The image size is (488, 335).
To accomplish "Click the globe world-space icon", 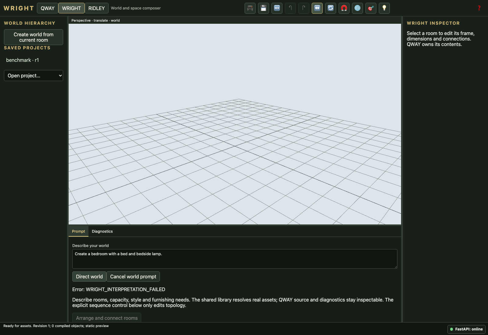I will click(x=357, y=8).
